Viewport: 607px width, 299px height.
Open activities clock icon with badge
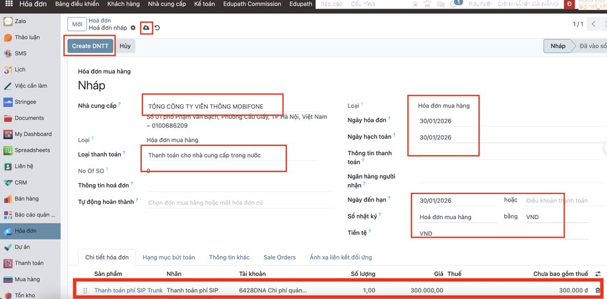point(456,3)
